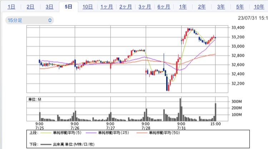Click the 33,000 price axis label
This screenshot has width=268, height=149.
click(x=238, y=46)
